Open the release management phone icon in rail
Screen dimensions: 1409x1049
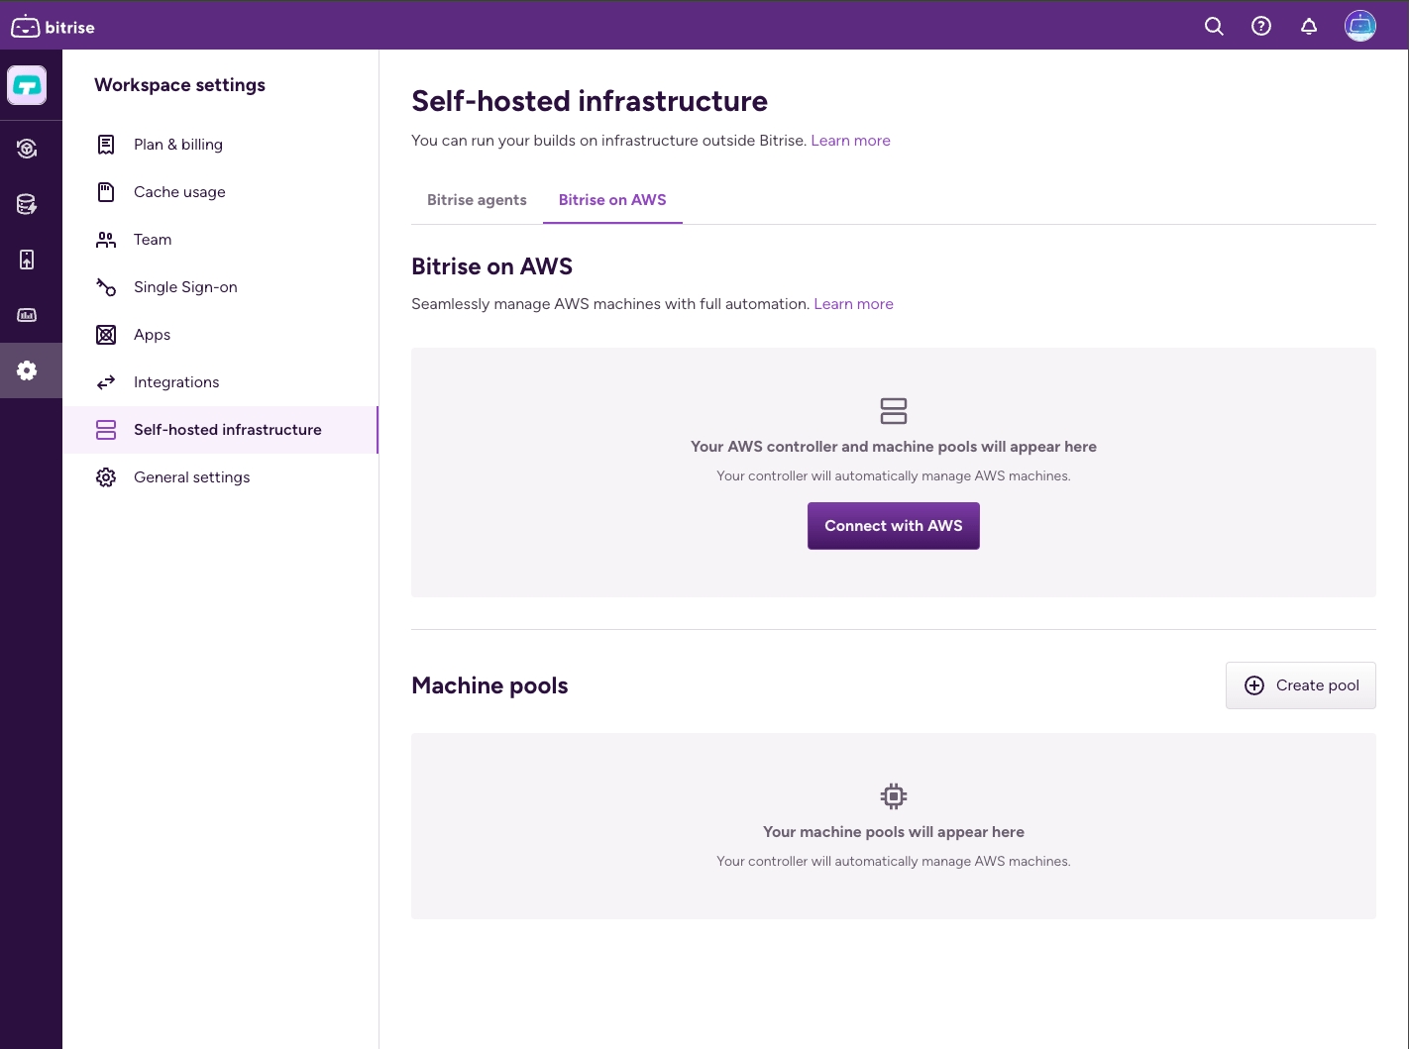coord(28,260)
